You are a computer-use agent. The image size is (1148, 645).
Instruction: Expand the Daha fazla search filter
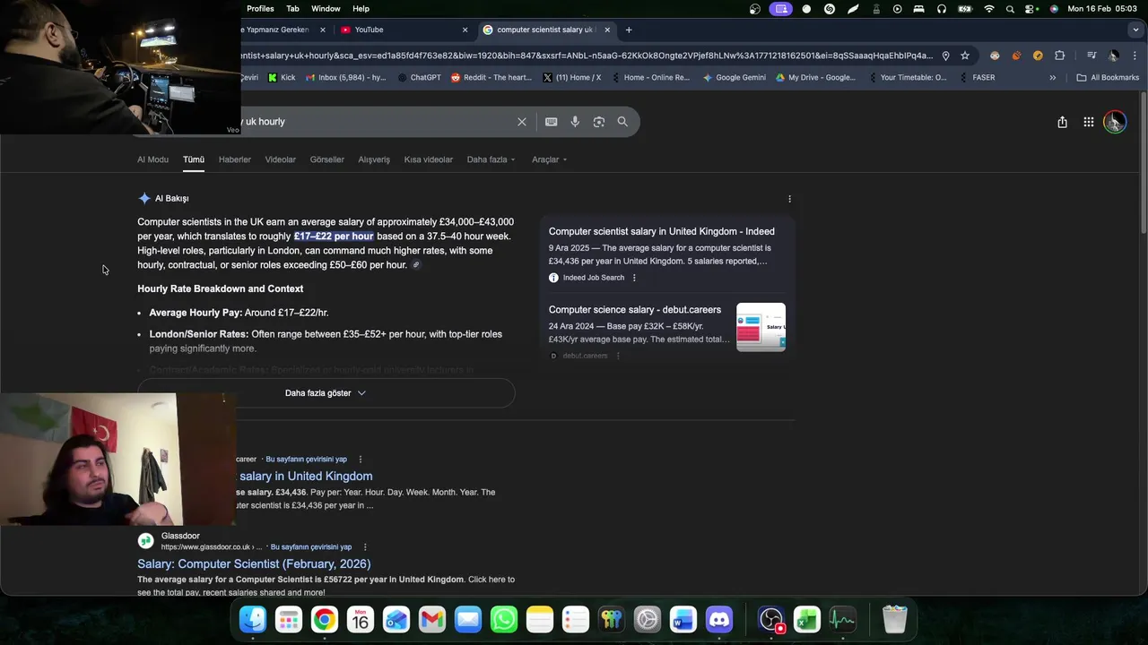point(491,159)
